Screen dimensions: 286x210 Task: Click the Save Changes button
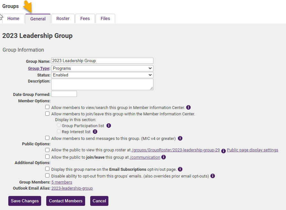click(25, 201)
